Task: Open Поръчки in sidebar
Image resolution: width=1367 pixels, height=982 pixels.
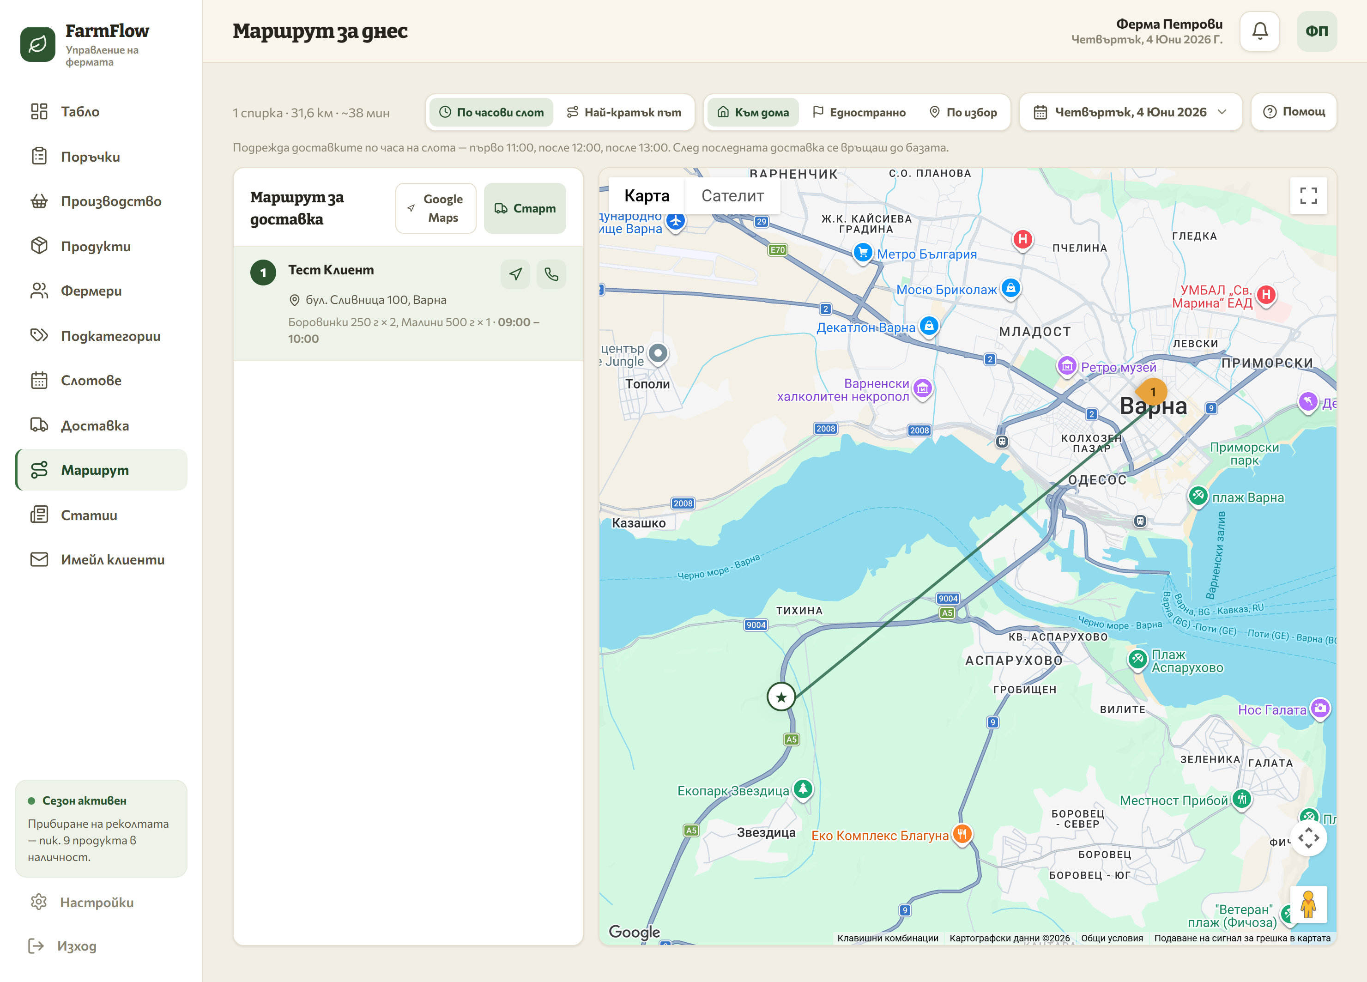Action: (x=101, y=157)
